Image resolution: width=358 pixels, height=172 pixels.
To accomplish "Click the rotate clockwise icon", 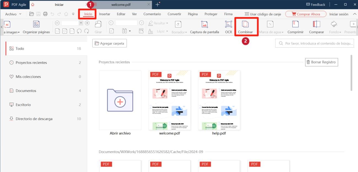I will pos(87,31).
